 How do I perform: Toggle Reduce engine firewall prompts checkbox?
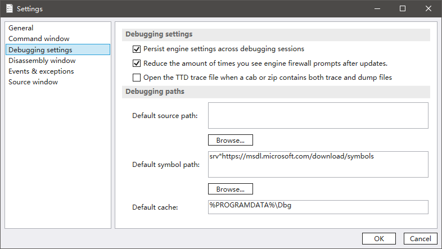(137, 64)
